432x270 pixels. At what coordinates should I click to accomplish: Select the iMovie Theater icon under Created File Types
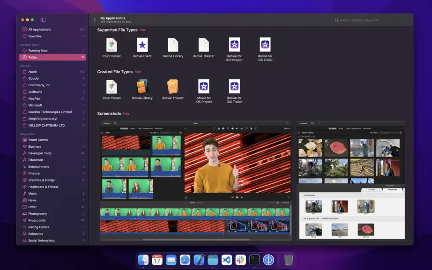[173, 87]
